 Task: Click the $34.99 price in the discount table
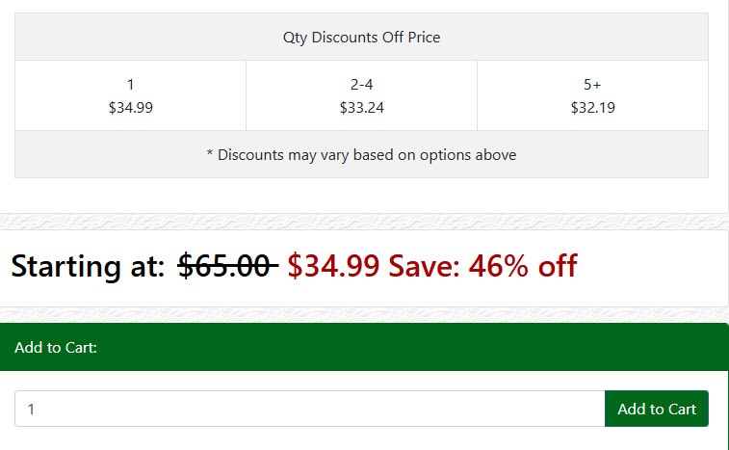click(x=130, y=108)
